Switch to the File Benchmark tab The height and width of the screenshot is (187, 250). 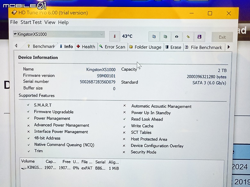[204, 47]
